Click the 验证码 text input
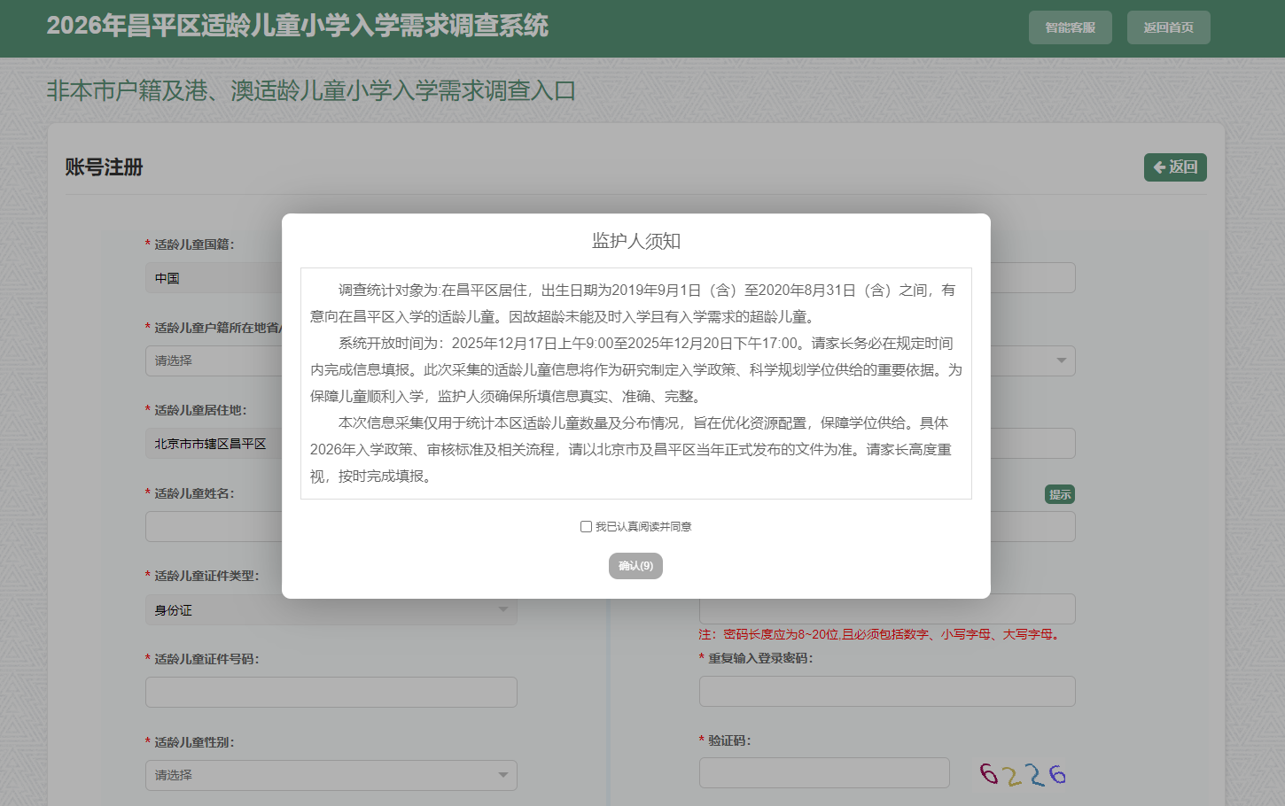The image size is (1285, 806). pos(823,773)
